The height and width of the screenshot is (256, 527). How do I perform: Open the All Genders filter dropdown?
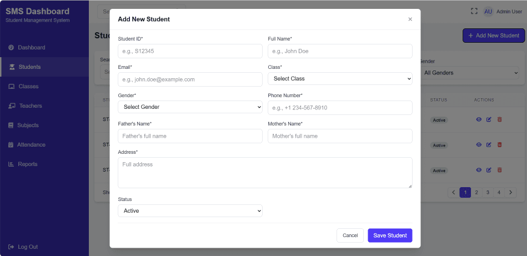pos(469,73)
